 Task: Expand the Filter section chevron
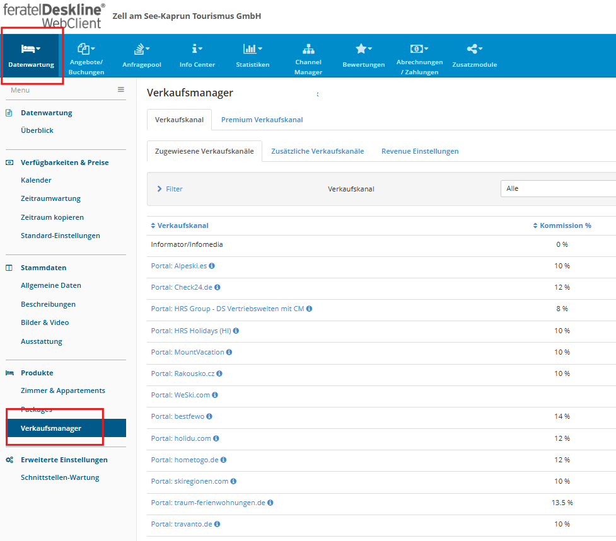160,189
